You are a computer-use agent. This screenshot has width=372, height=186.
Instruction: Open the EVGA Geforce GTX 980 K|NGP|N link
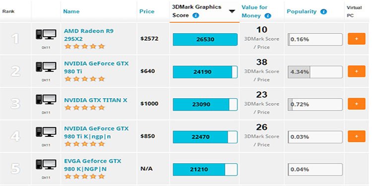tap(93, 165)
